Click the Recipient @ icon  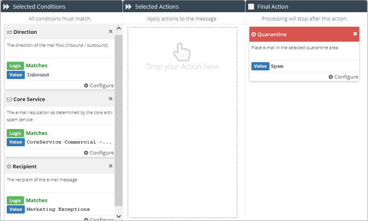pyautogui.click(x=9, y=167)
